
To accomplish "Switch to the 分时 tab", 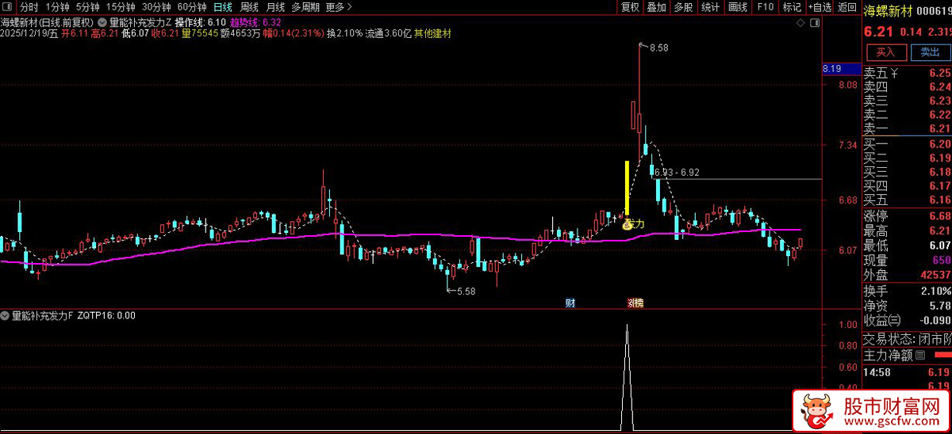I will [29, 7].
